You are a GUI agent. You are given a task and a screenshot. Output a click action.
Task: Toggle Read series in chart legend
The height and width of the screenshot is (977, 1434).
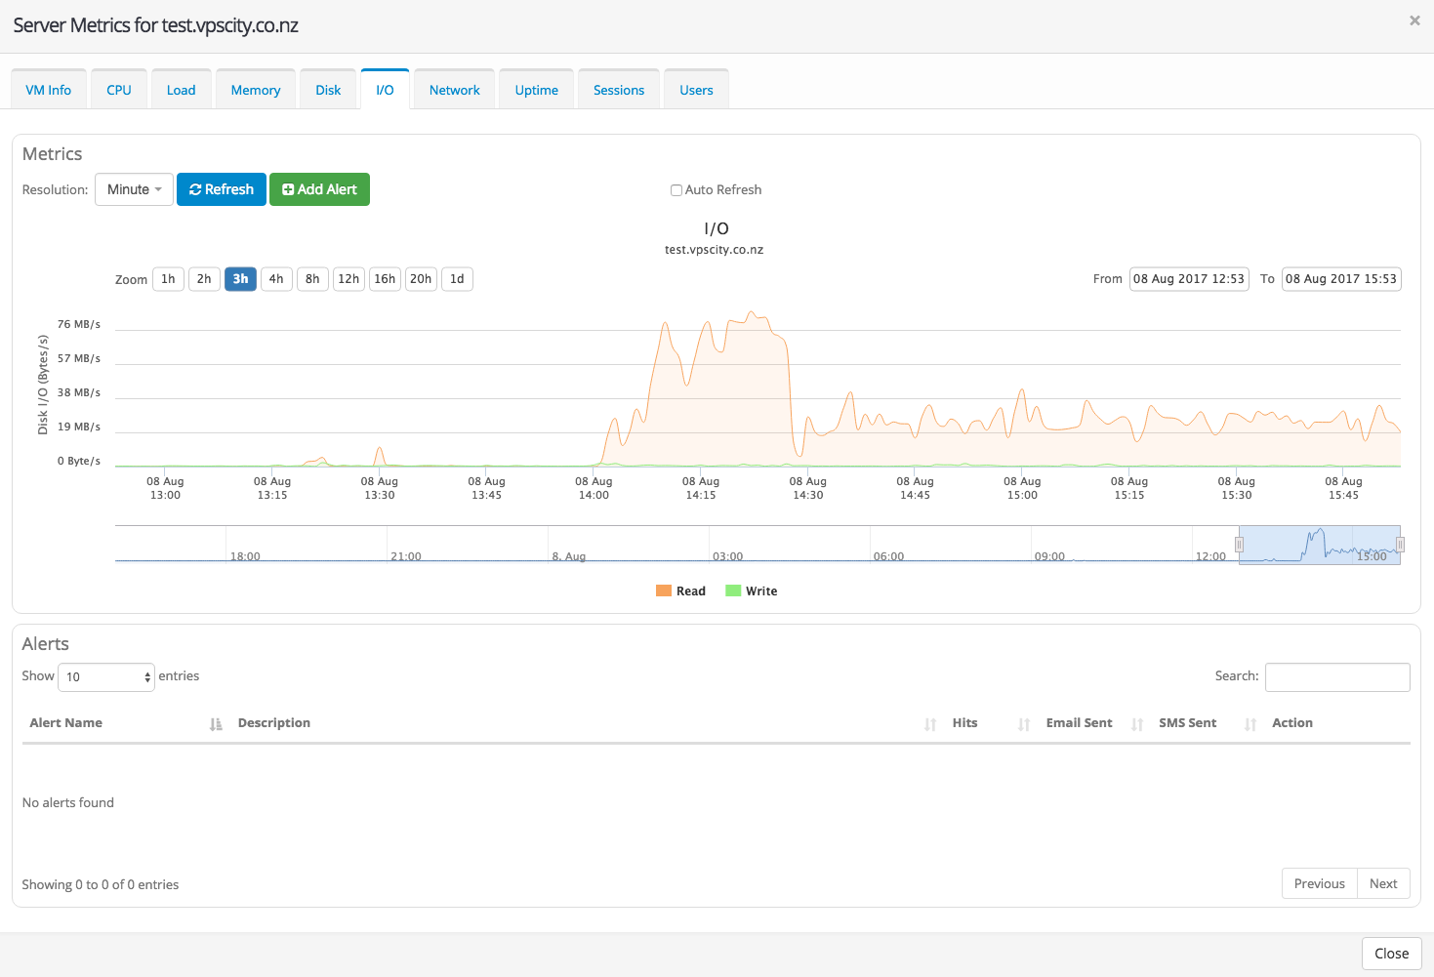click(x=680, y=591)
